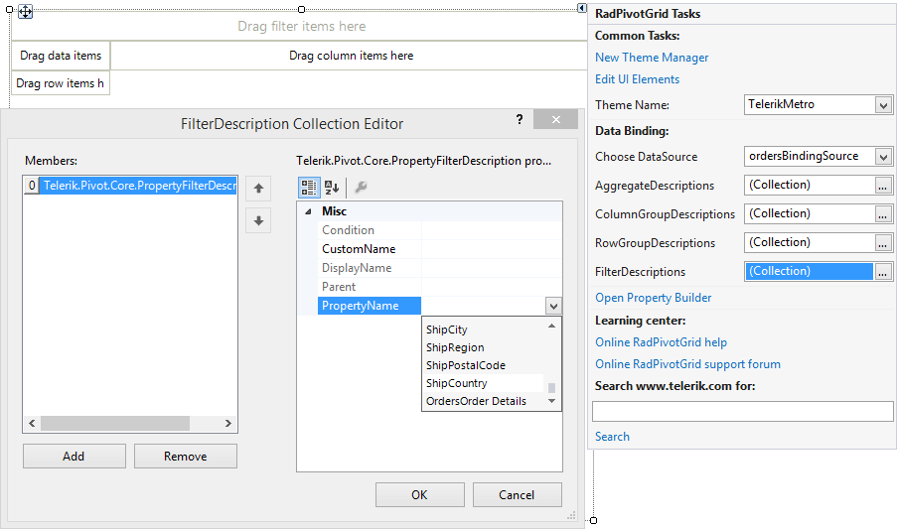The height and width of the screenshot is (529, 897).
Task: Open the Choose DataSource dropdown
Action: click(x=883, y=157)
